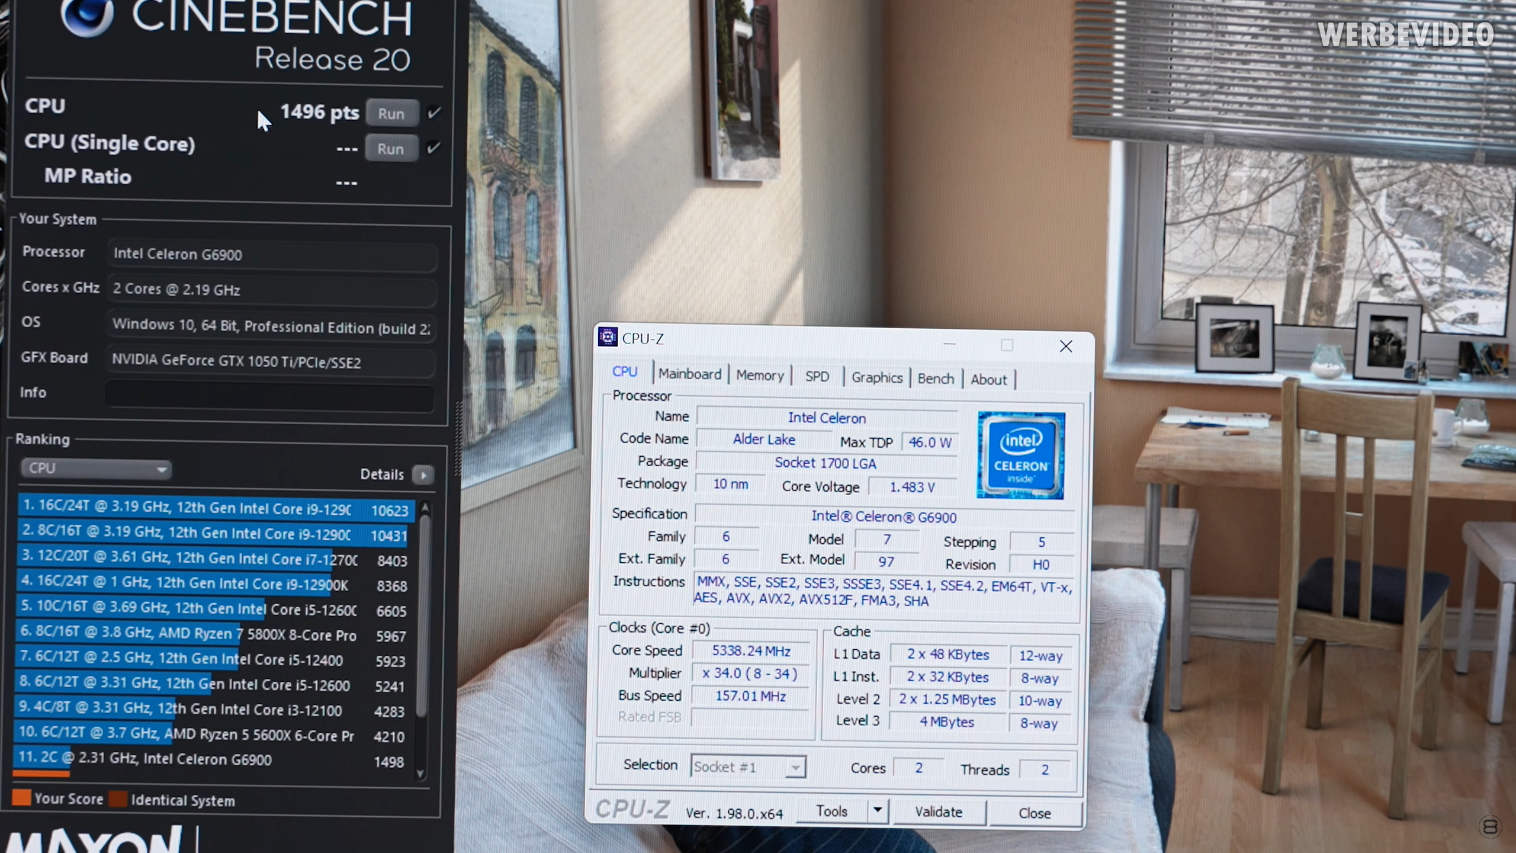Open the Tools dropdown arrow in CPU-Z
Image resolution: width=1516 pixels, height=853 pixels.
coord(878,810)
